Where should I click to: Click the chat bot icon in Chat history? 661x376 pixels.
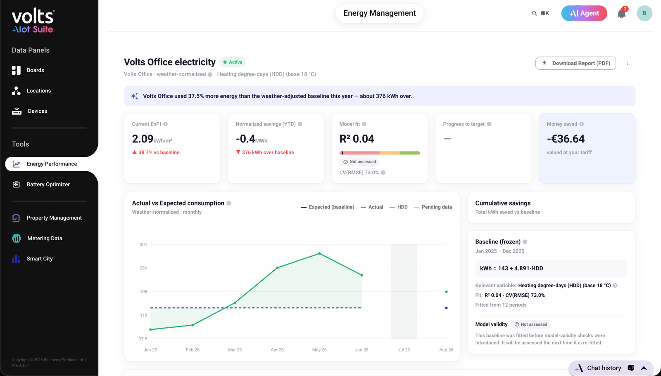click(x=631, y=368)
